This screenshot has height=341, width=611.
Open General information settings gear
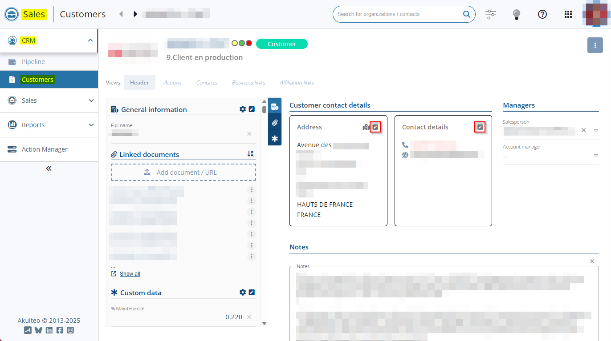(243, 109)
